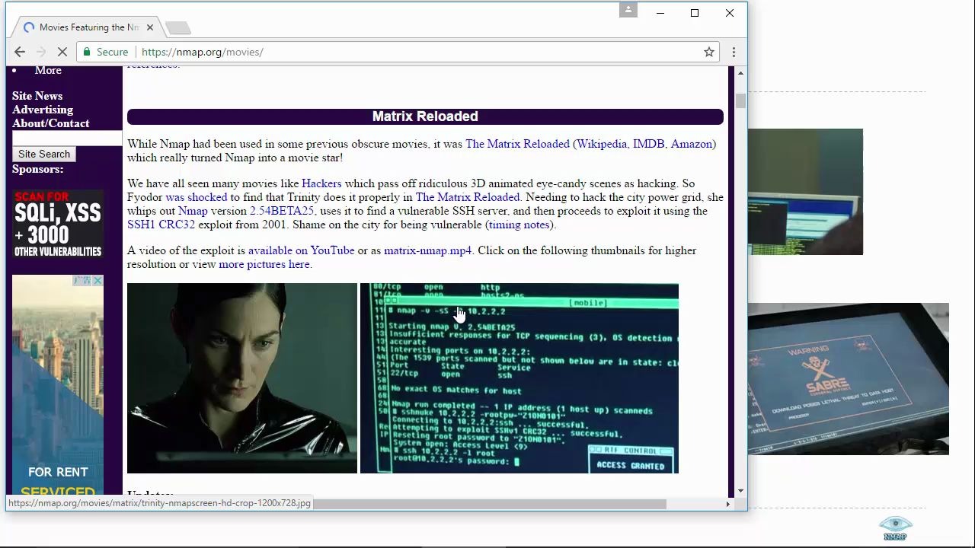
Task: Click the SABRE warning image in background window
Action: coord(848,379)
